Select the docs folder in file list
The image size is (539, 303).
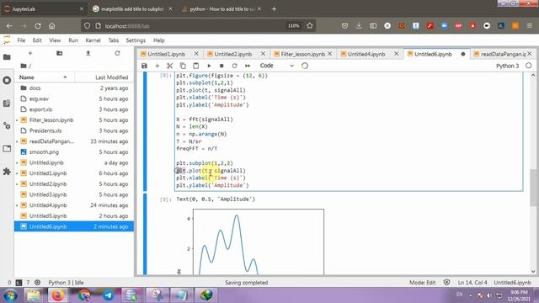tap(73, 88)
